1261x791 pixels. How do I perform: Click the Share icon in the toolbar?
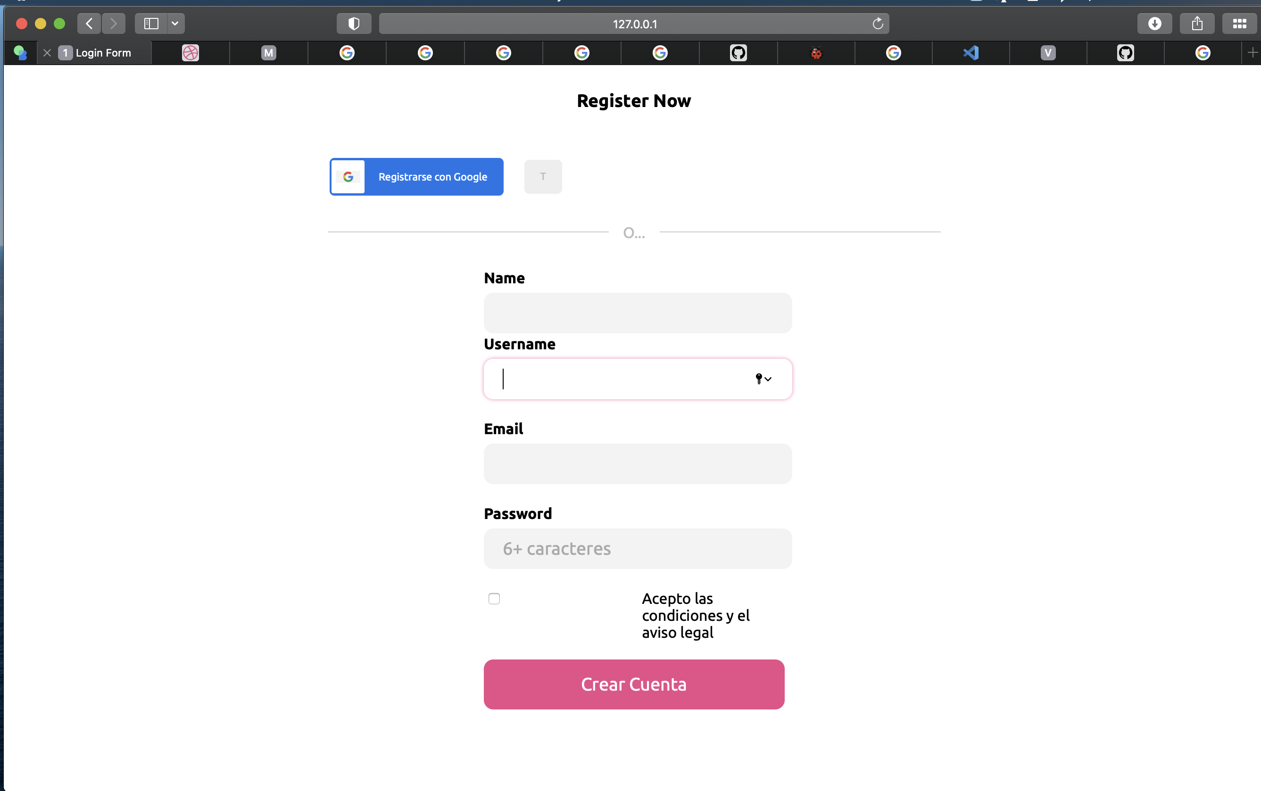(x=1197, y=23)
